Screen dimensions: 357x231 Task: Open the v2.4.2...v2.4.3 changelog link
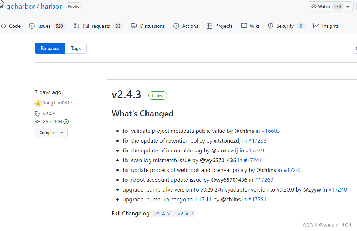click(174, 214)
